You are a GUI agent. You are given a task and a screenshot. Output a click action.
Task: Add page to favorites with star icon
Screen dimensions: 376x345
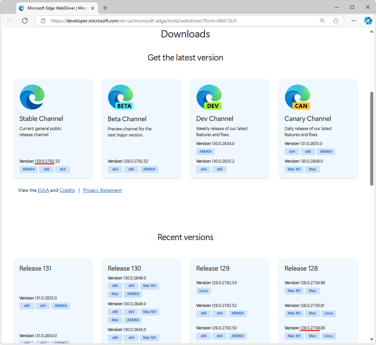click(336, 21)
